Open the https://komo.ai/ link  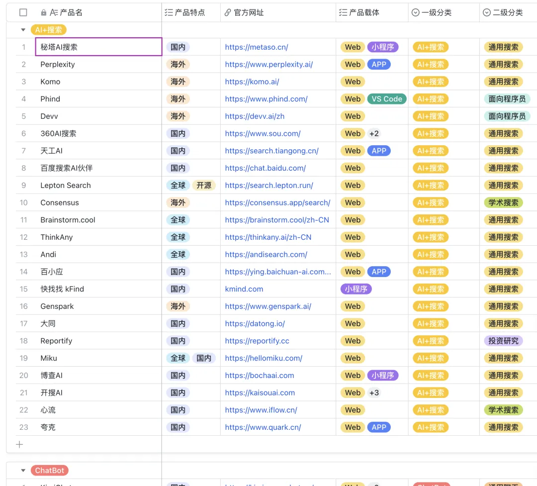pos(252,82)
